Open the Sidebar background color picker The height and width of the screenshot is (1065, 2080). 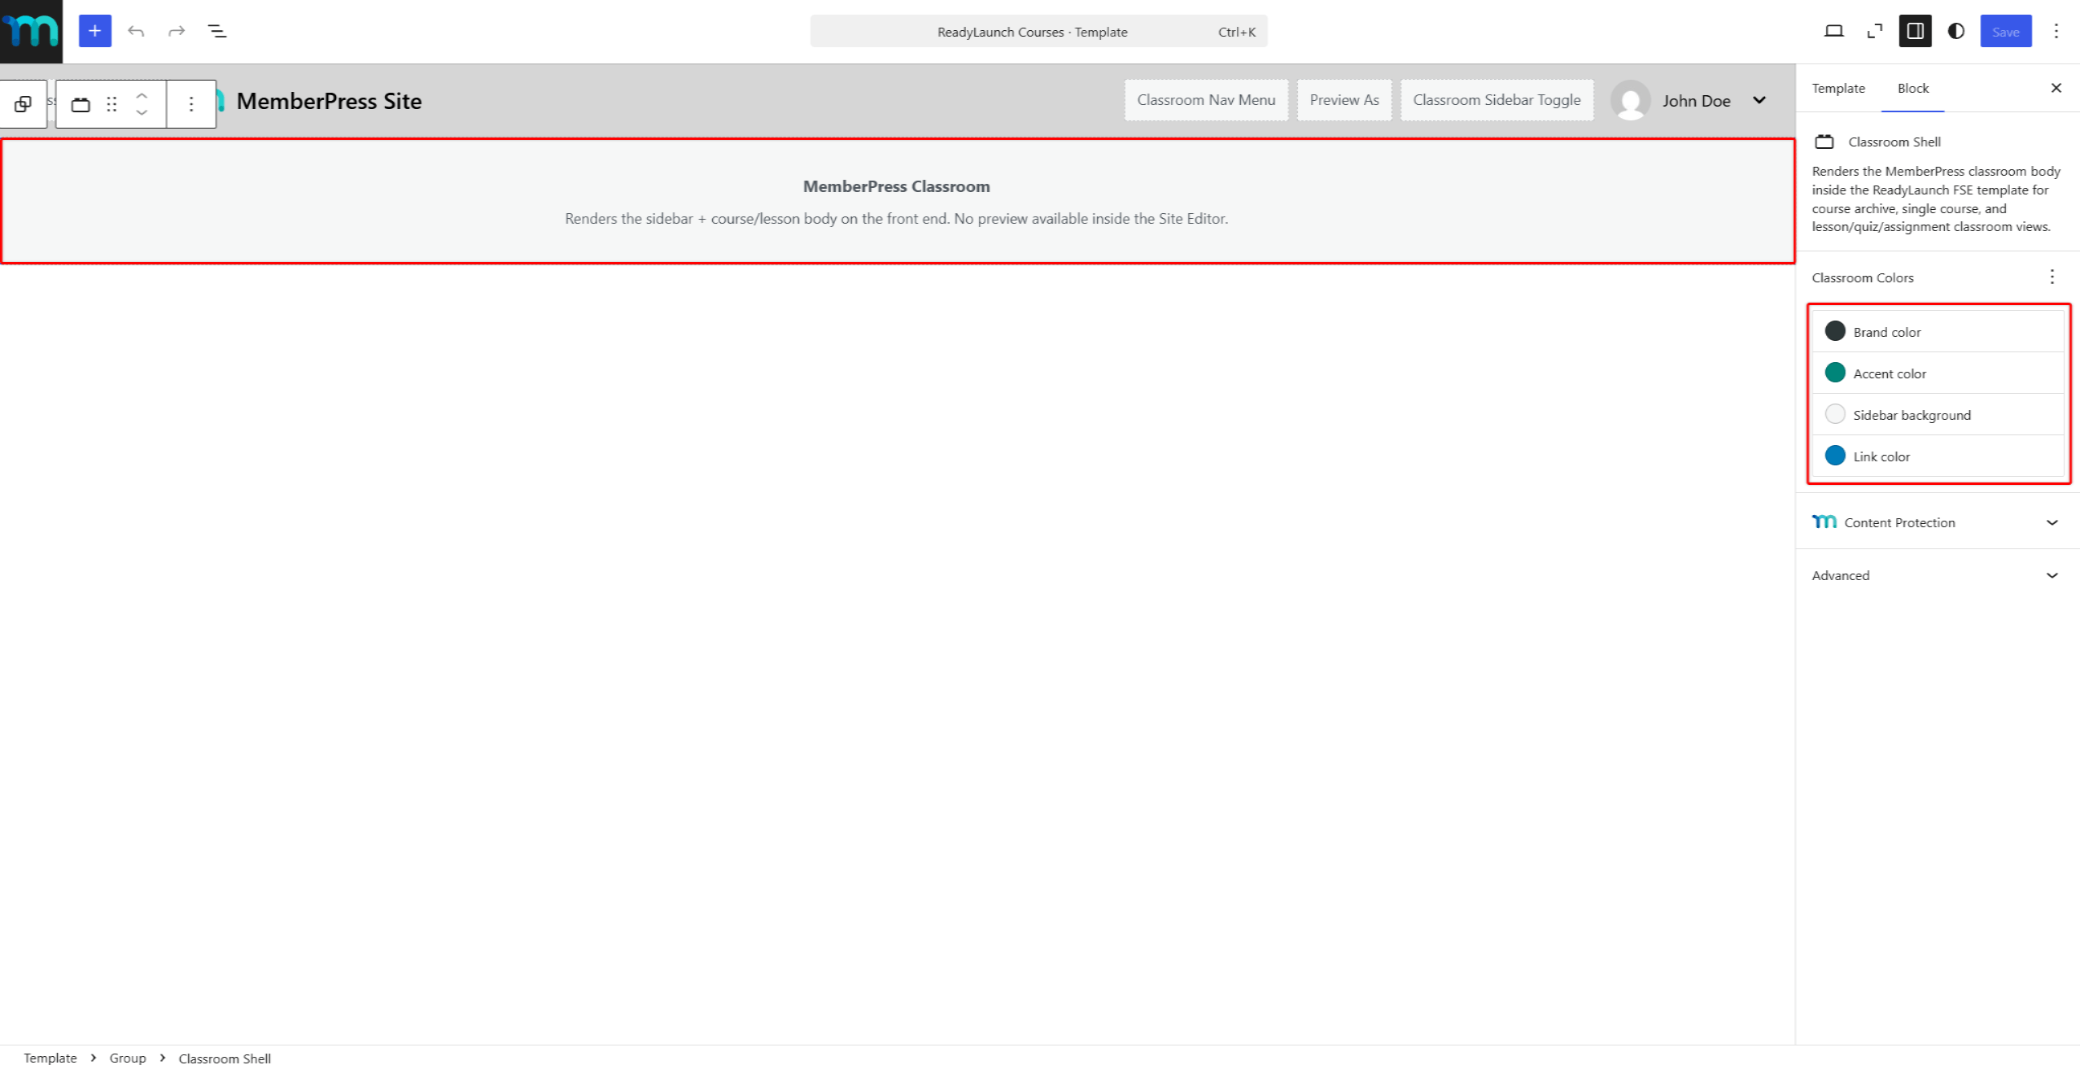point(1938,414)
